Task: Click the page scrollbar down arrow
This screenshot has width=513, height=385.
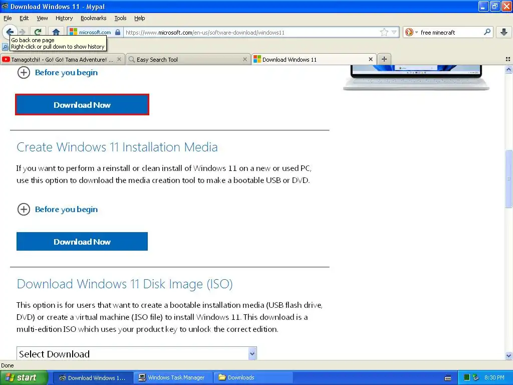Action: click(x=508, y=355)
